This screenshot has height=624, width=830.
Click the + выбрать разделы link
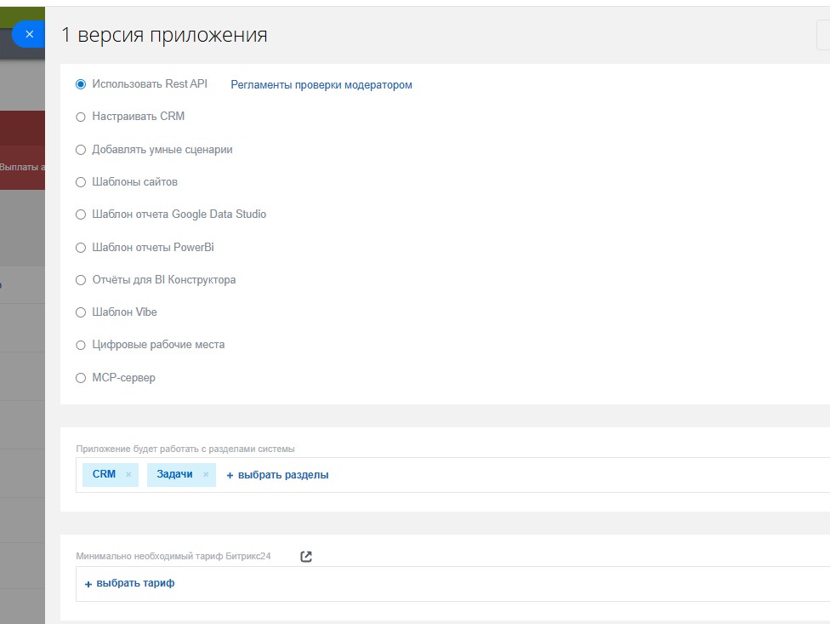[277, 475]
